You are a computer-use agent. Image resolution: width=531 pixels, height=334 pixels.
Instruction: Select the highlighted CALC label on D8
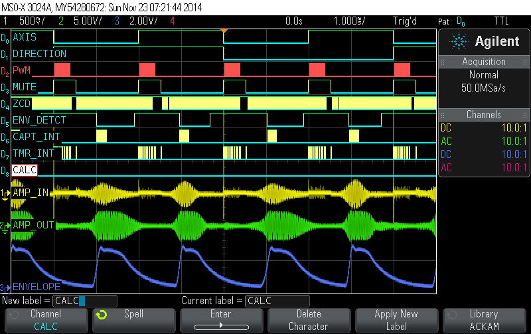[25, 170]
